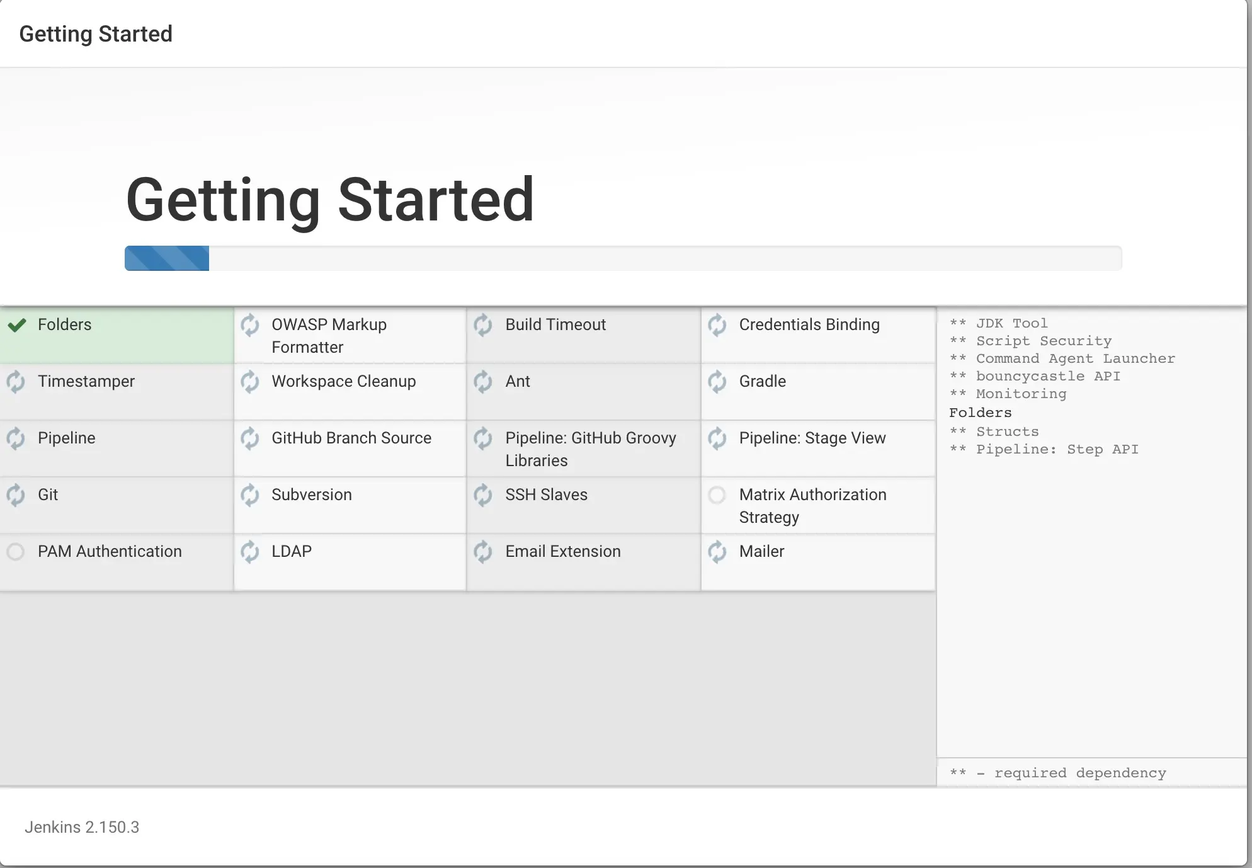Click the SSH Slaves plugin label
Screen dimensions: 1252x868
(x=546, y=495)
